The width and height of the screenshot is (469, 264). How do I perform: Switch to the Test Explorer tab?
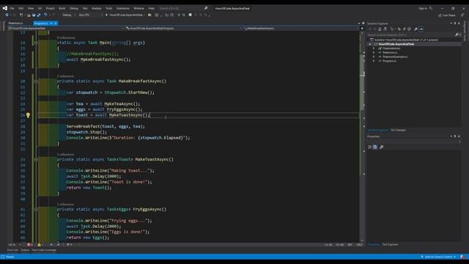pos(391,244)
